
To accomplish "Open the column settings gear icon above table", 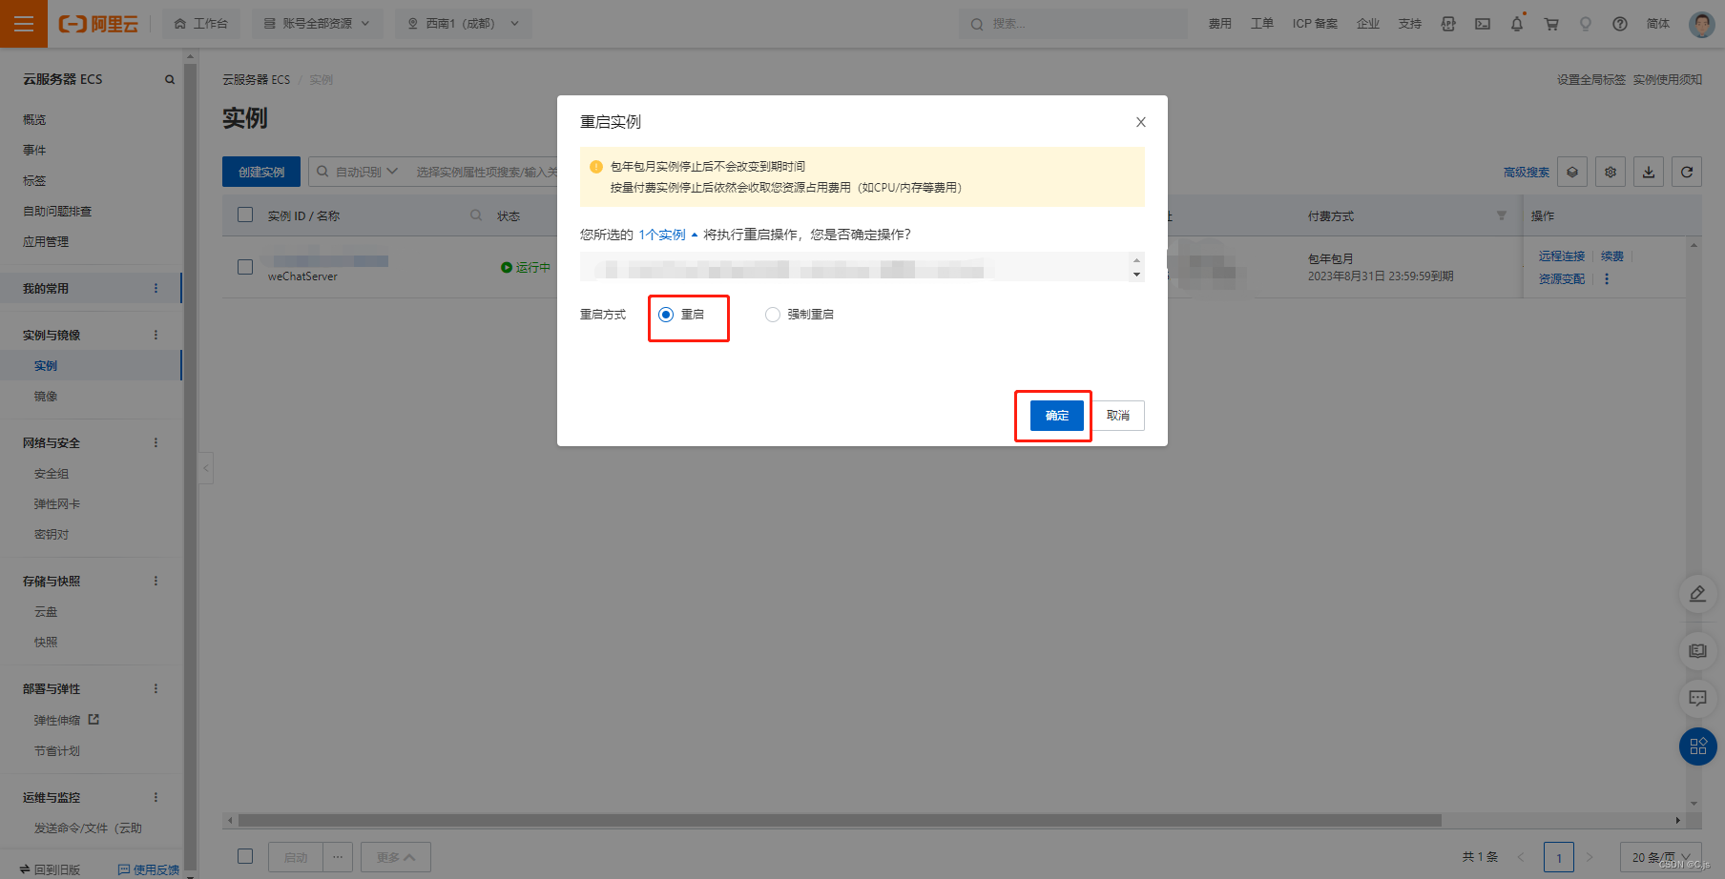I will 1610,172.
